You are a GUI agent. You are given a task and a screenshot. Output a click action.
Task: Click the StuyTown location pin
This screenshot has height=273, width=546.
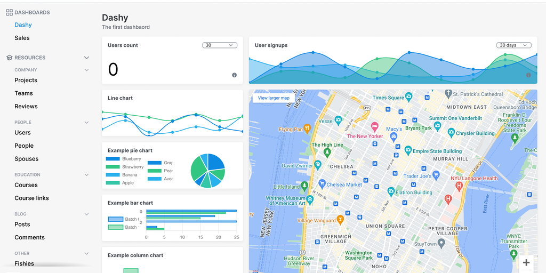pos(441,243)
